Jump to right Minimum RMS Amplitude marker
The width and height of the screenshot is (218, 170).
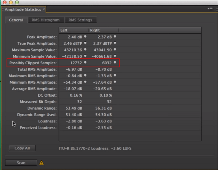click(115, 82)
